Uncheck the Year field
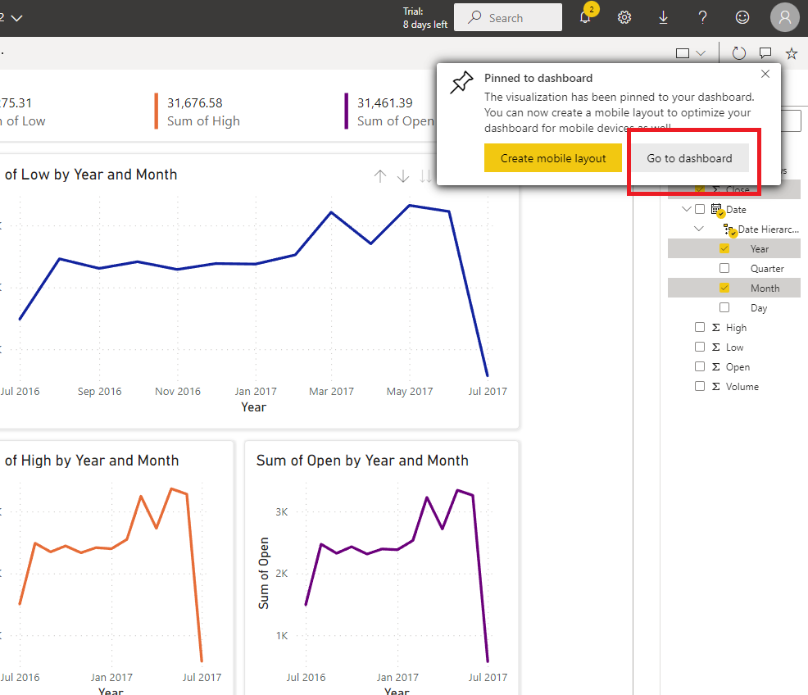Screen dimensions: 808x695 click(x=724, y=248)
